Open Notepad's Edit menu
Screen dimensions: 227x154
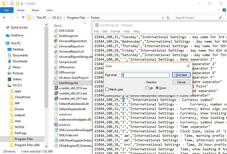click(105, 31)
